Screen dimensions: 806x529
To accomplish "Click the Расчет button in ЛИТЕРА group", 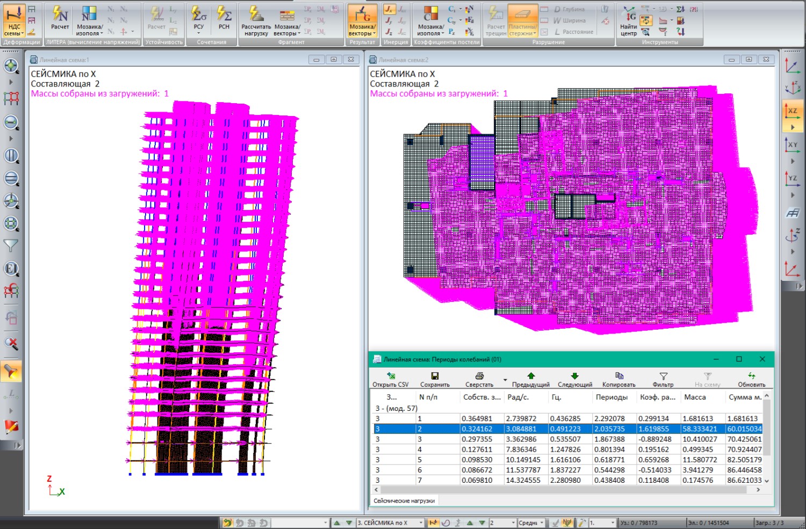I will tap(60, 18).
